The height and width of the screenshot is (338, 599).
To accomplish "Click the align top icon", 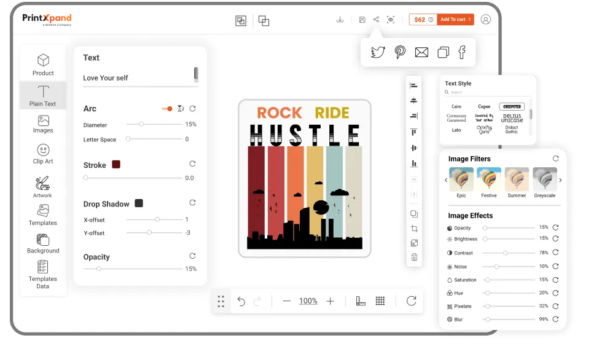I will [x=413, y=132].
